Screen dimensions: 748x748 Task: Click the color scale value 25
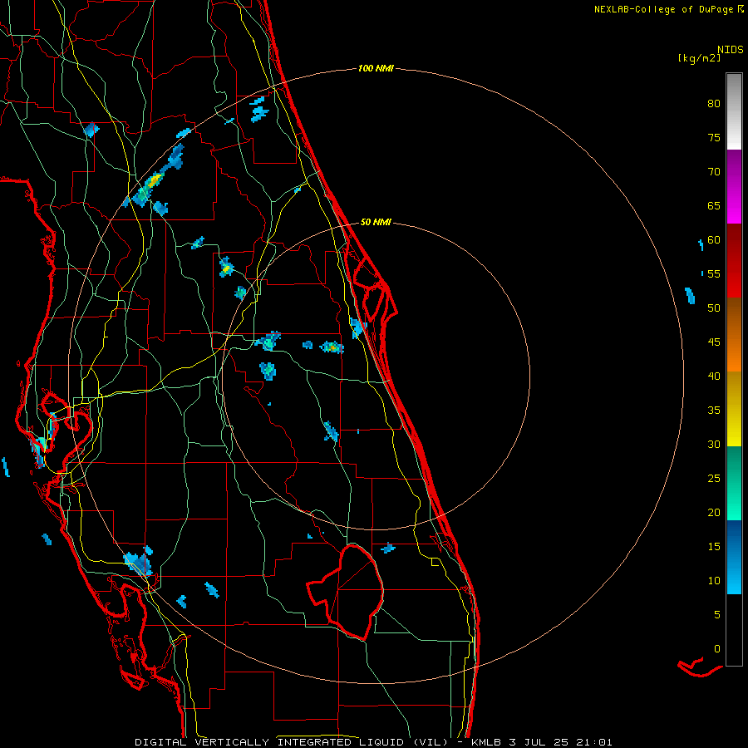[714, 479]
